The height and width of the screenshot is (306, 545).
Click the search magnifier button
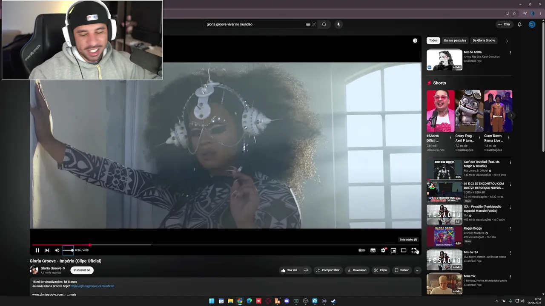point(324,24)
